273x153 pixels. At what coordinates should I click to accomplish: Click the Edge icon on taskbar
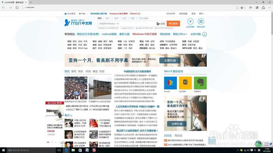click(66, 150)
